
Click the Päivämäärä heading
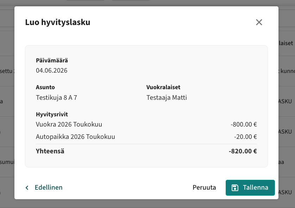click(x=52, y=61)
